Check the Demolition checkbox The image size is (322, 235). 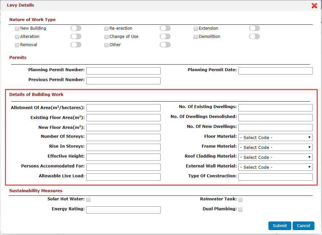(x=196, y=37)
